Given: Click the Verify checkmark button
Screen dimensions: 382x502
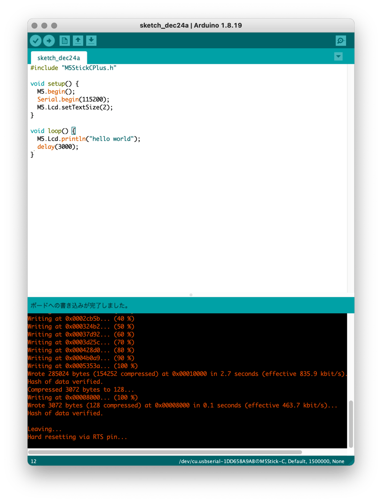Looking at the screenshot, I should pos(36,41).
